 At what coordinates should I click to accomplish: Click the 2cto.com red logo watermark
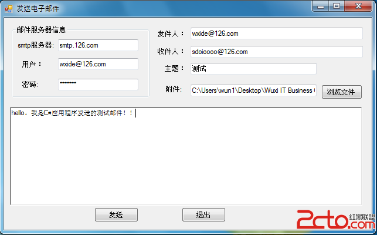(x=336, y=219)
